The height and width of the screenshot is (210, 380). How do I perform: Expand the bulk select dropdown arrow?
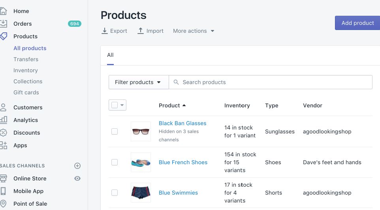[x=122, y=105]
